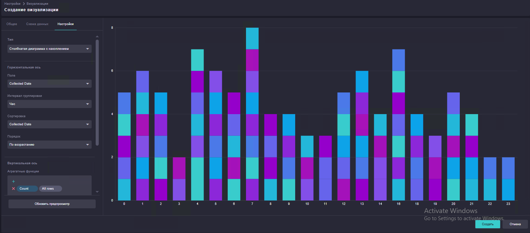Expand the Поле Collected Date dropdown
This screenshot has height=233, width=530.
[x=50, y=84]
